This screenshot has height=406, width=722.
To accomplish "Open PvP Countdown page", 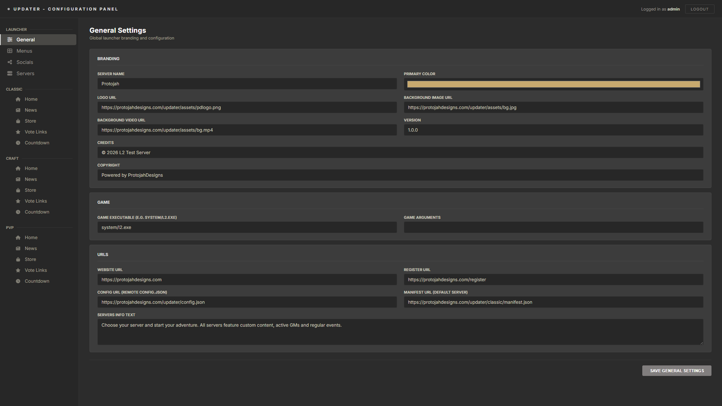I will [x=38, y=281].
